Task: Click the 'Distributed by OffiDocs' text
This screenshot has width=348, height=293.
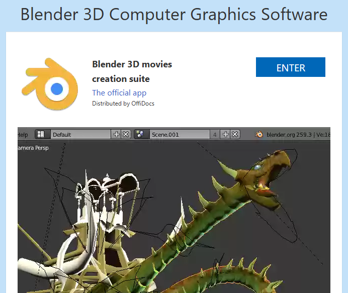Action: pyautogui.click(x=123, y=104)
